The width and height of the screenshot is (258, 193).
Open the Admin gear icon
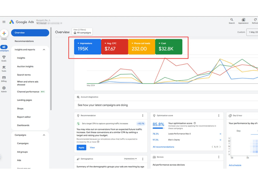(4, 88)
